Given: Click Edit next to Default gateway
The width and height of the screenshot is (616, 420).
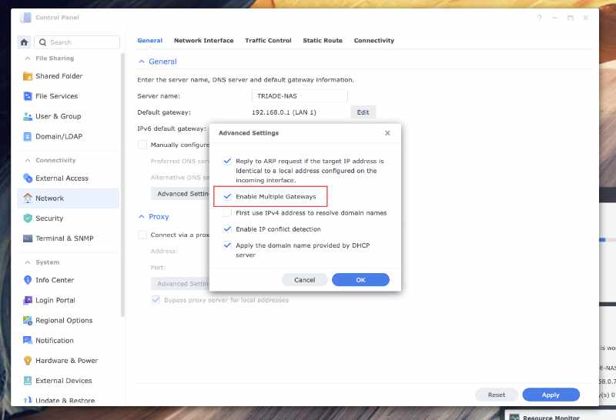Looking at the screenshot, I should click(x=363, y=112).
